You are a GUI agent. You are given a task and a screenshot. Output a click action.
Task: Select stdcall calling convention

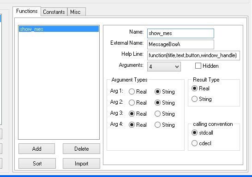point(202,133)
